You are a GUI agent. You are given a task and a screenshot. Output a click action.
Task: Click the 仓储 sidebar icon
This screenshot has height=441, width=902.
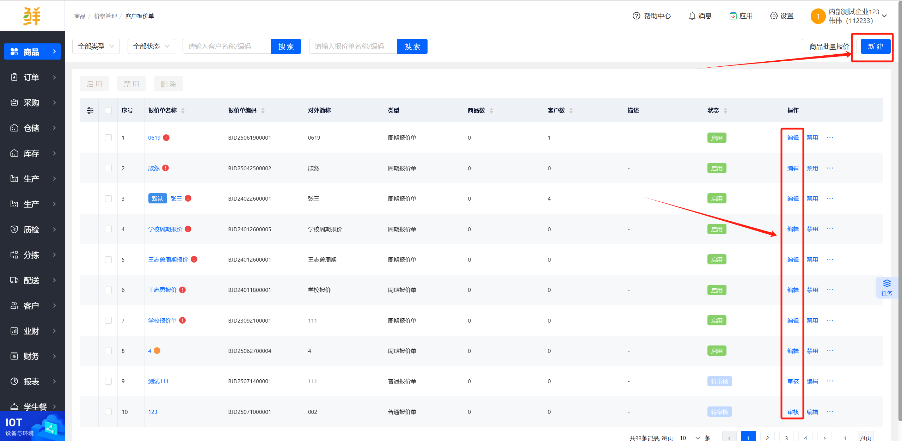pos(14,128)
